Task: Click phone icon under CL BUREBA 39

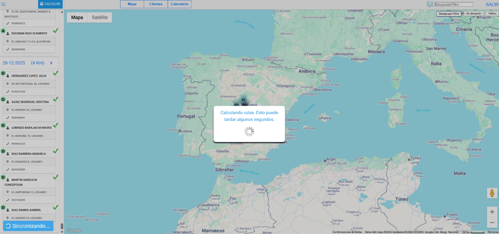Action: click(x=8, y=118)
